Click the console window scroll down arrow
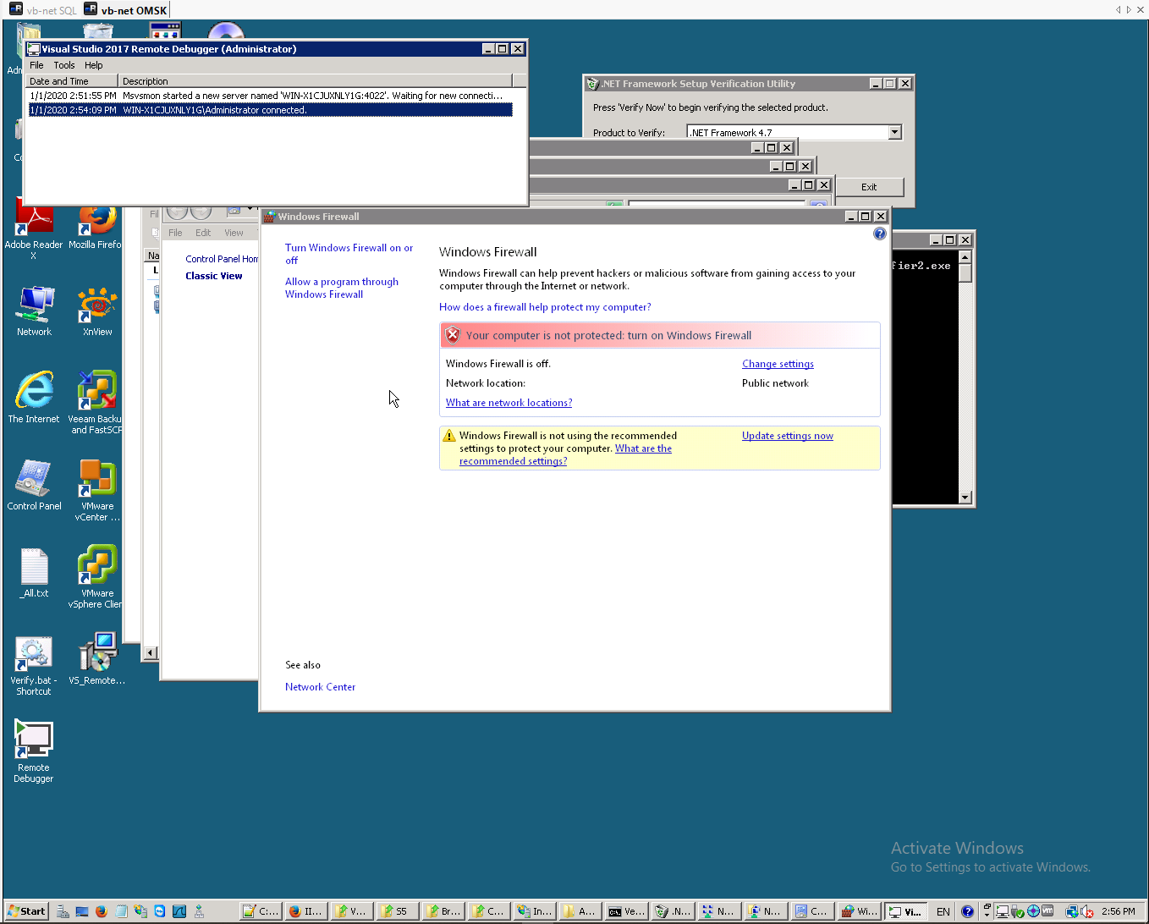Viewport: 1149px width, 924px height. (x=965, y=498)
